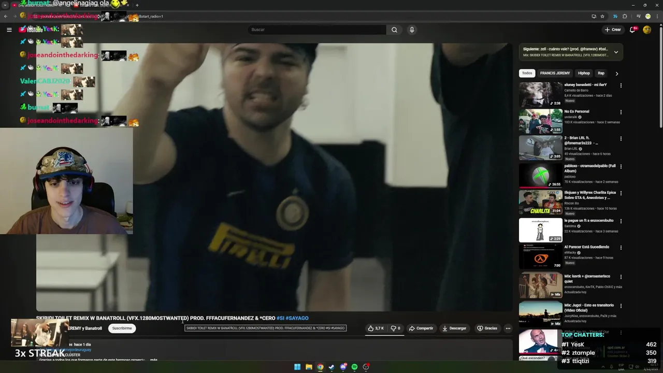Dislike the video with the thumbs-down button
The image size is (663, 373).
coord(396,328)
